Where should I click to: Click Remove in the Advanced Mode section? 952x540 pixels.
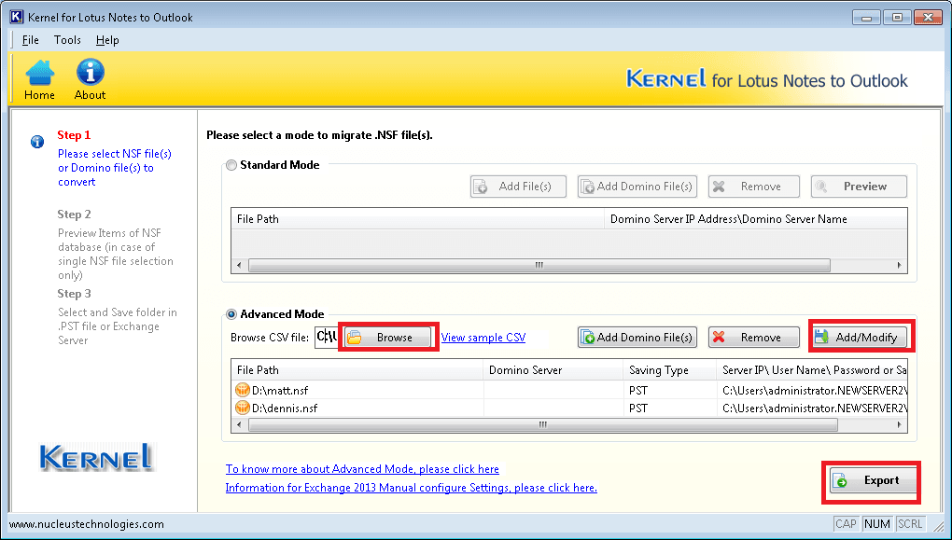(753, 338)
